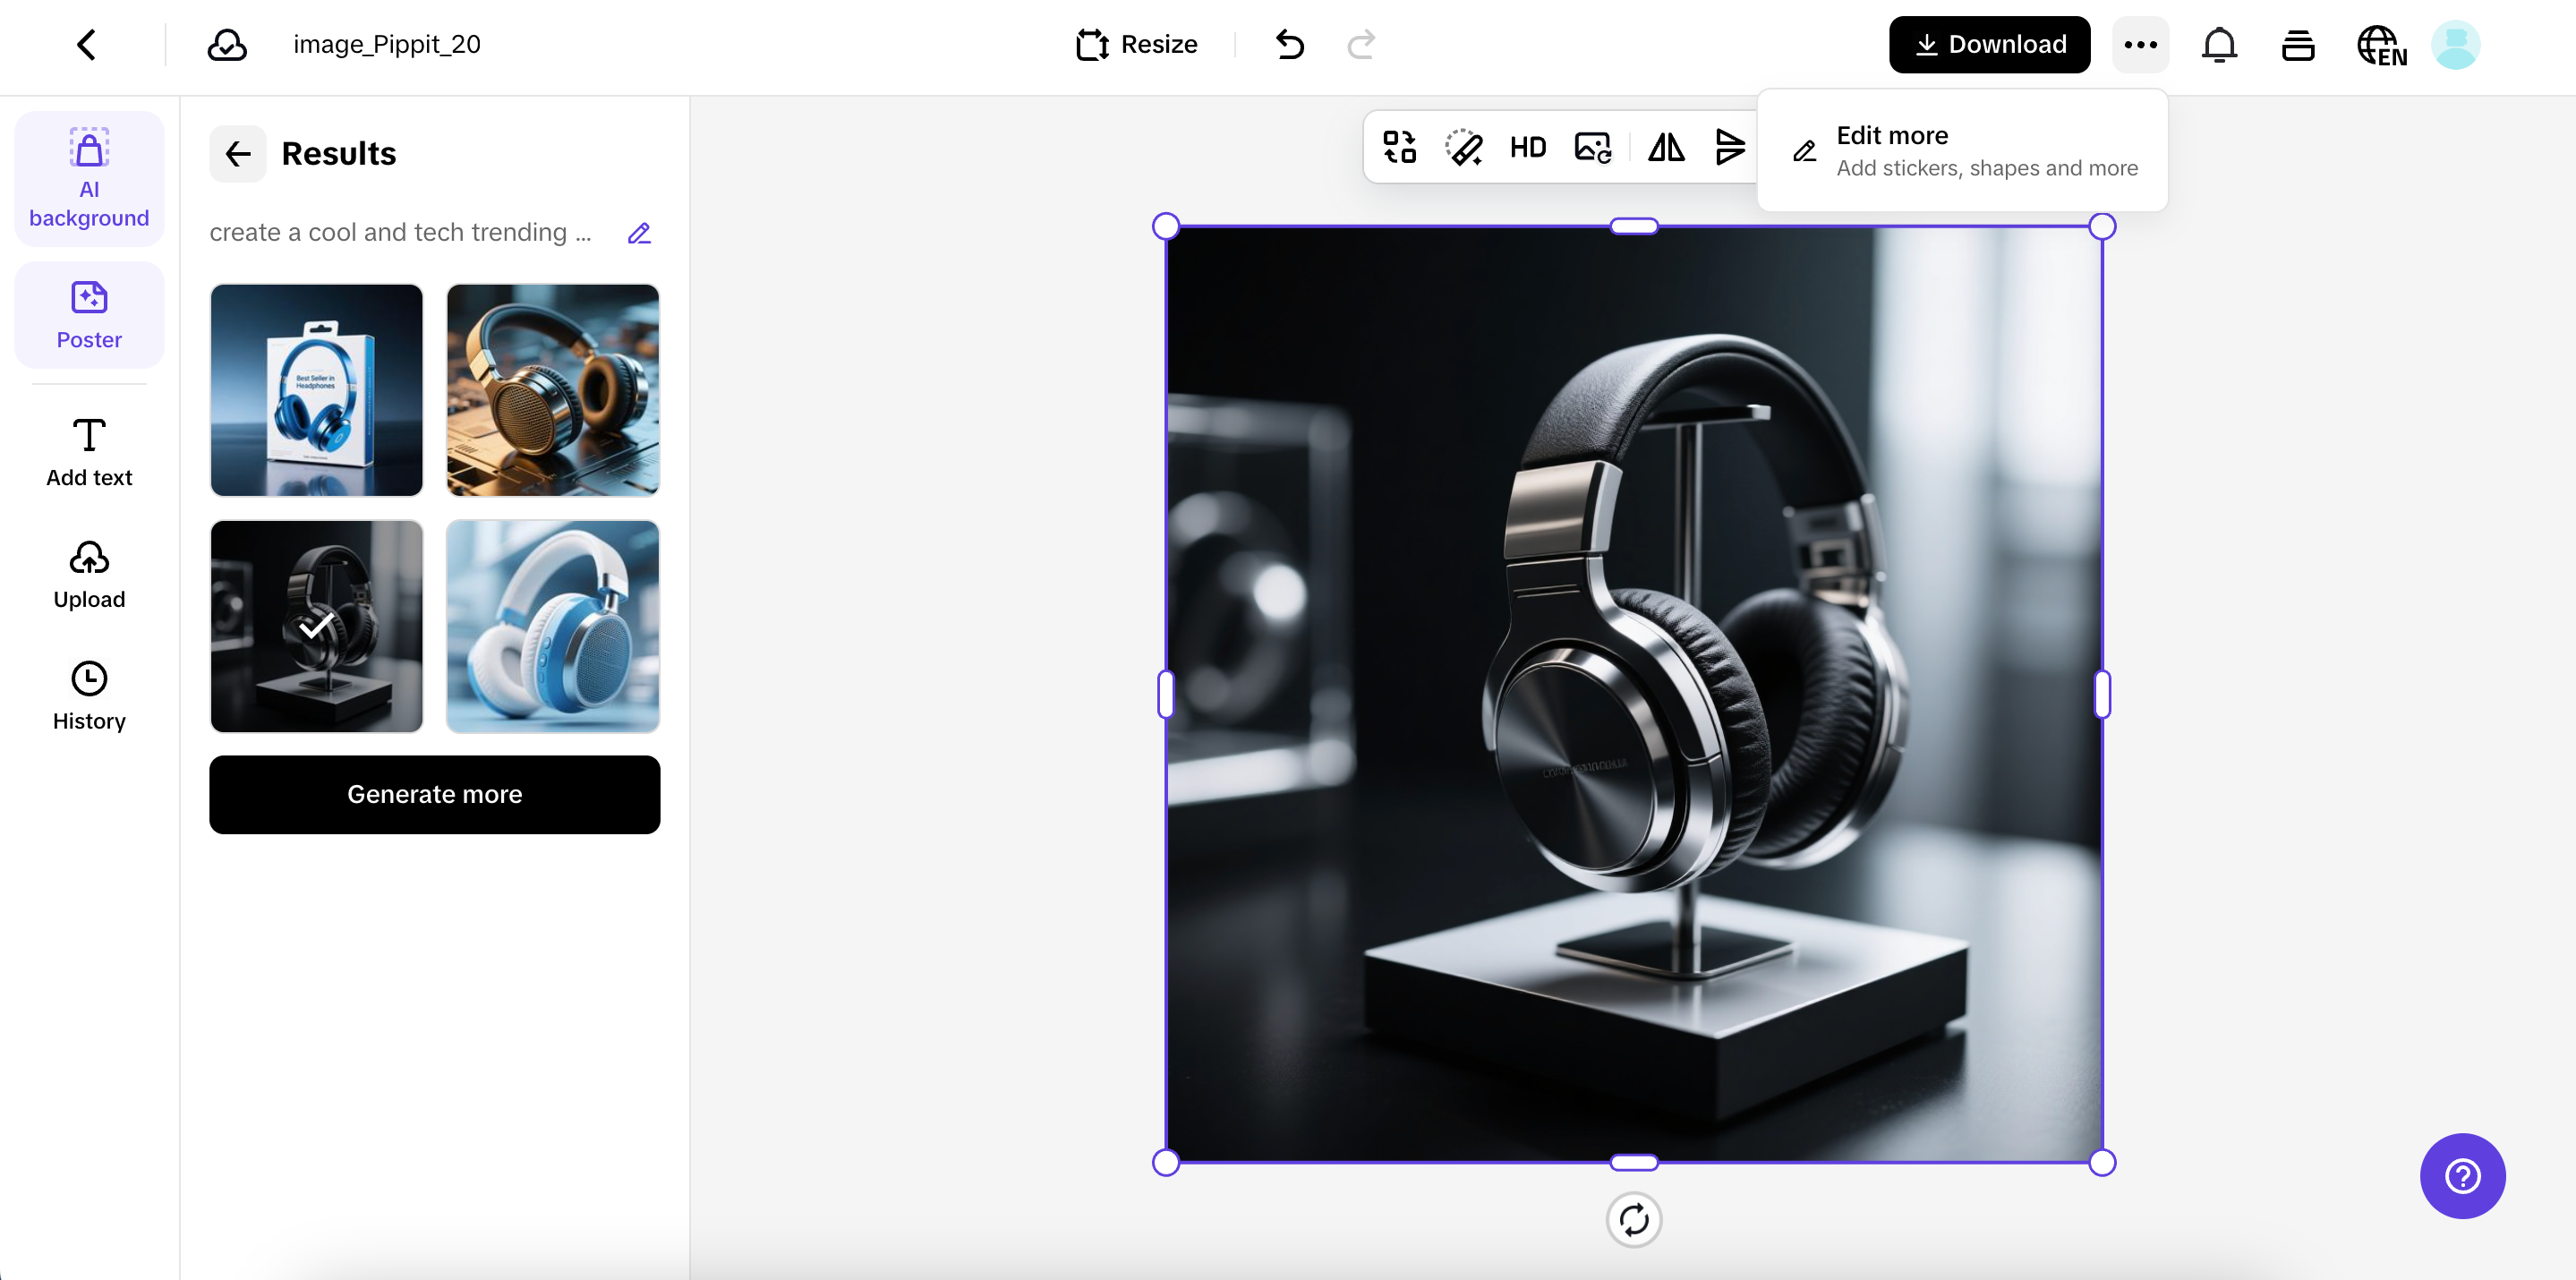
Task: Click the AI eraser magic icon
Action: point(1463,148)
